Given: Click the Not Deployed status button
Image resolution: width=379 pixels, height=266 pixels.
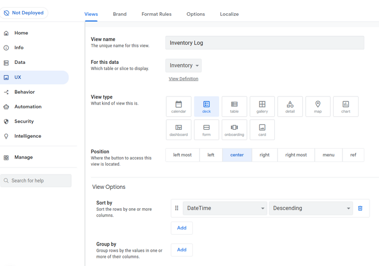Looking at the screenshot, I should point(24,13).
